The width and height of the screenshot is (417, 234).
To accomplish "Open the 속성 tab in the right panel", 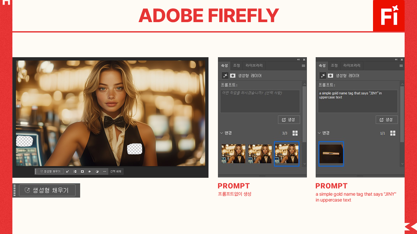I will (322, 66).
